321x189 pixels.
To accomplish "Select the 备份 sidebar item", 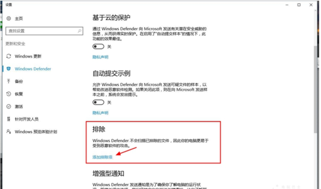I will (19, 81).
